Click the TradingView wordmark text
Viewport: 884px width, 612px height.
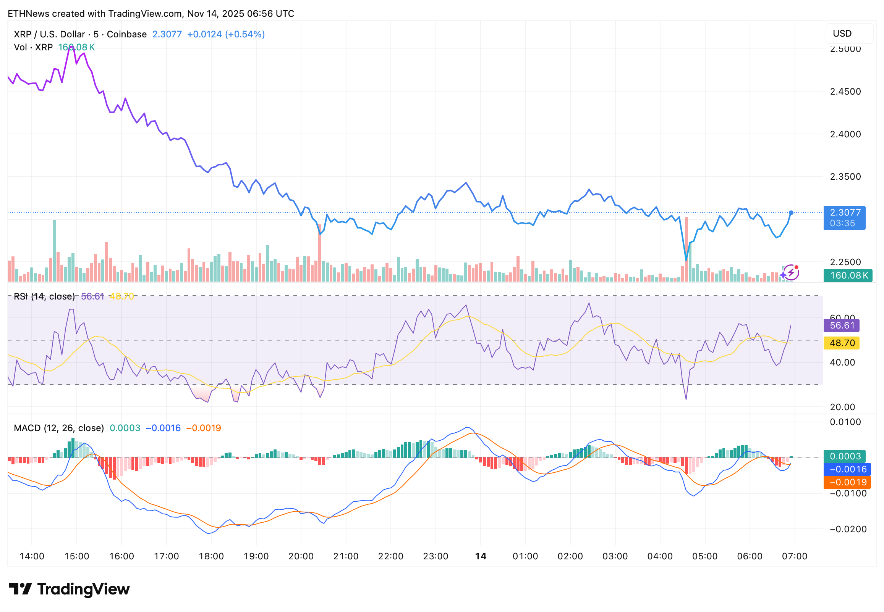tap(83, 589)
